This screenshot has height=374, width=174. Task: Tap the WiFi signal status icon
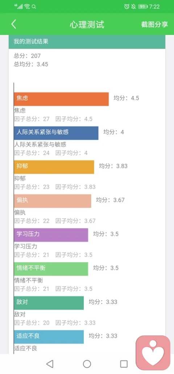click(x=27, y=7)
